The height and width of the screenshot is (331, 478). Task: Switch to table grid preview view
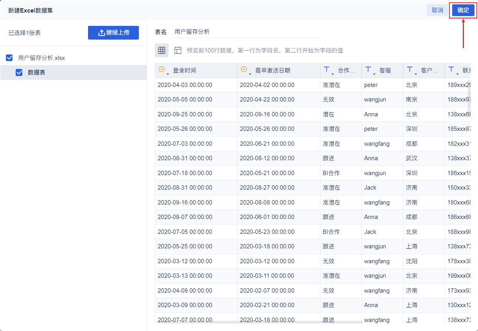click(162, 50)
